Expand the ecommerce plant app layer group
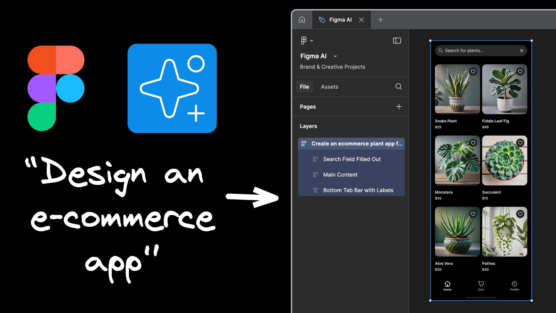556x313 pixels. click(x=303, y=143)
